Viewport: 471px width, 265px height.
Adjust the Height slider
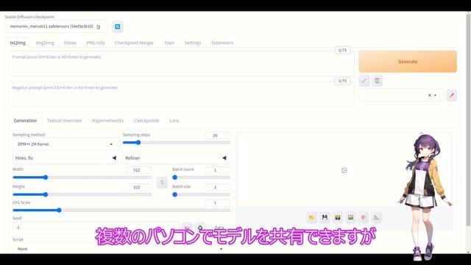[x=82, y=194]
